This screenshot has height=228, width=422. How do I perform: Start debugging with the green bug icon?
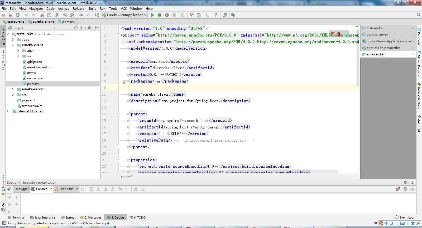160,15
